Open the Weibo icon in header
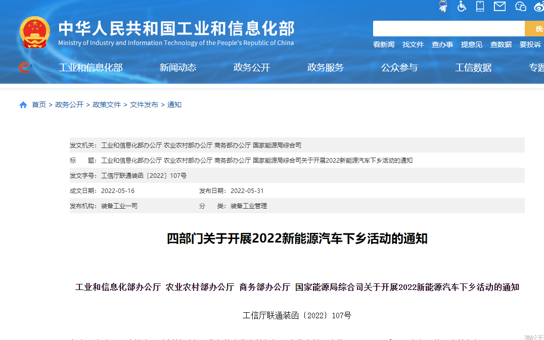This screenshot has width=544, height=340. pyautogui.click(x=539, y=6)
